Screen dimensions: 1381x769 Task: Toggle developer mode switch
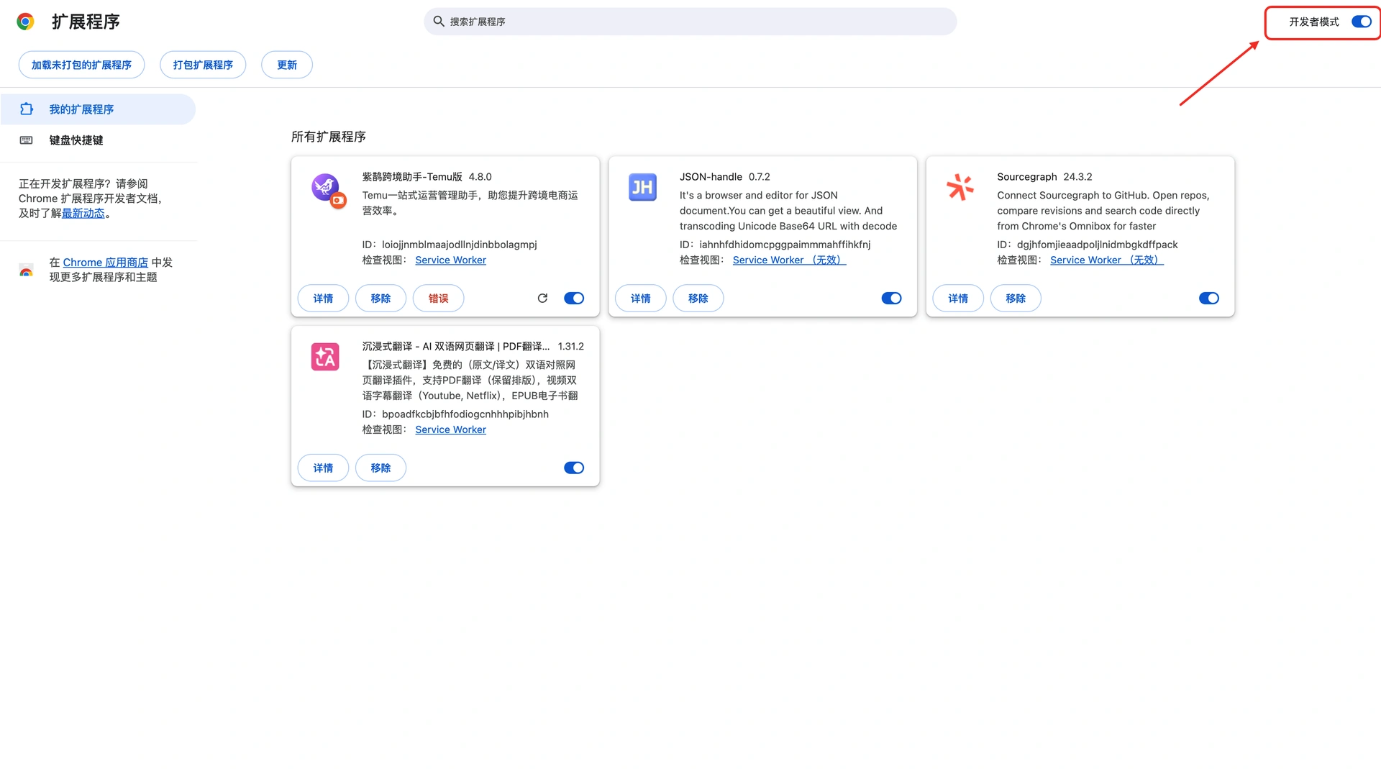coord(1362,22)
